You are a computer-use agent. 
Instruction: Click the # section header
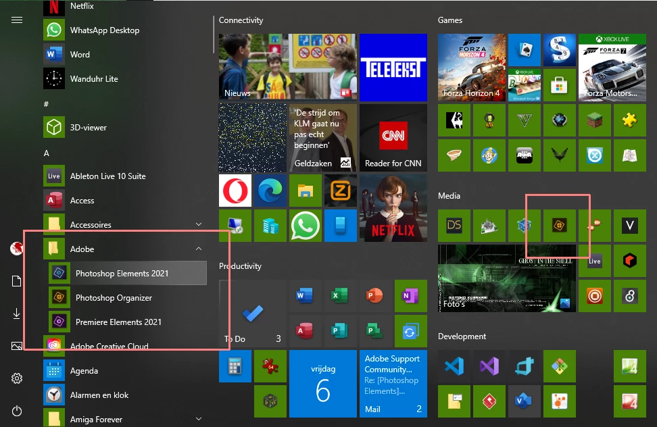[46, 104]
